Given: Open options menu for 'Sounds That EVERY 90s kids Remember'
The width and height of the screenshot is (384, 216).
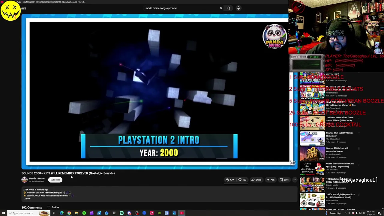Looking at the screenshot, I should (x=359, y=133).
